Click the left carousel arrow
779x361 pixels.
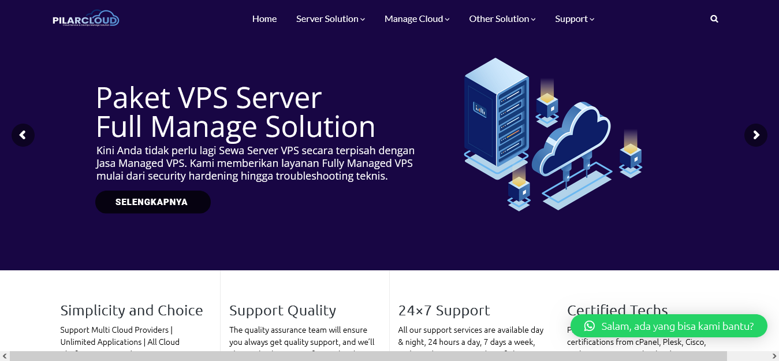(x=23, y=135)
